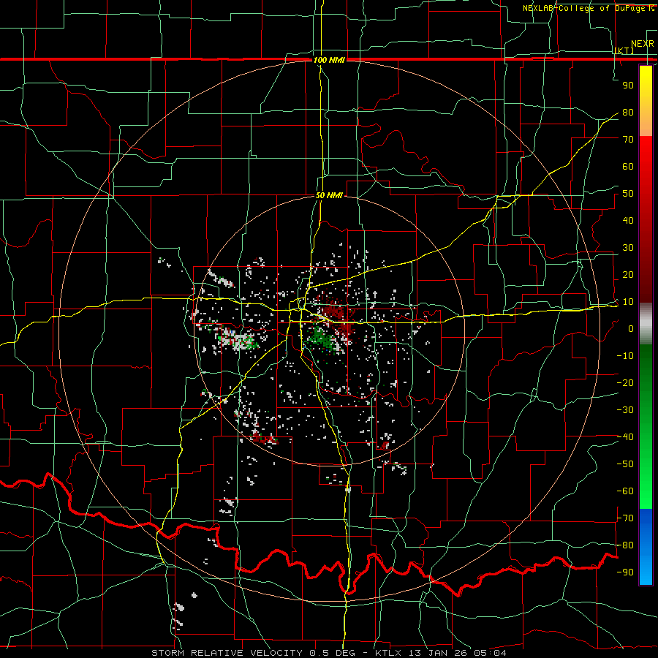Image resolution: width=658 pixels, height=658 pixels.
Task: Click the -40 value on the velocity scale
Action: coord(625,437)
